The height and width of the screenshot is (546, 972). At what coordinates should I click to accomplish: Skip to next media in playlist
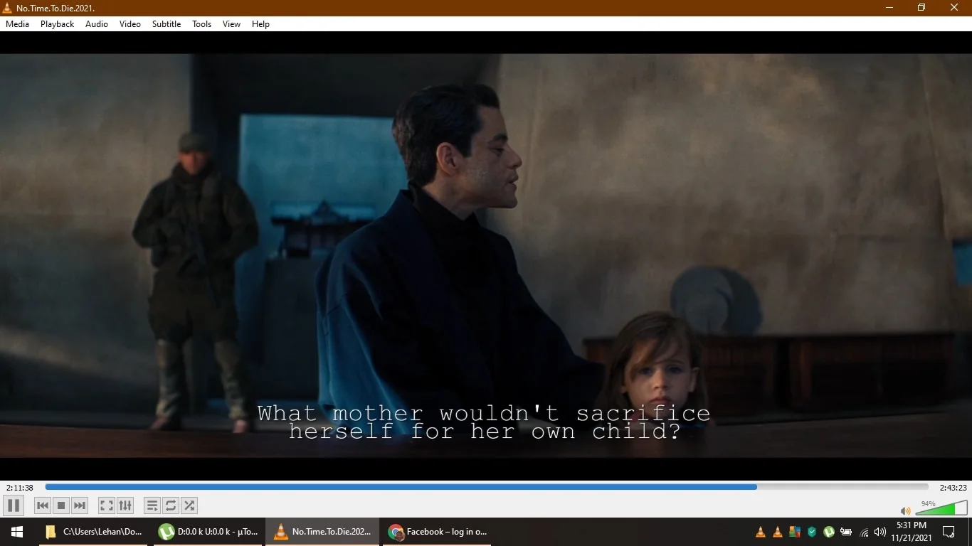[80, 505]
